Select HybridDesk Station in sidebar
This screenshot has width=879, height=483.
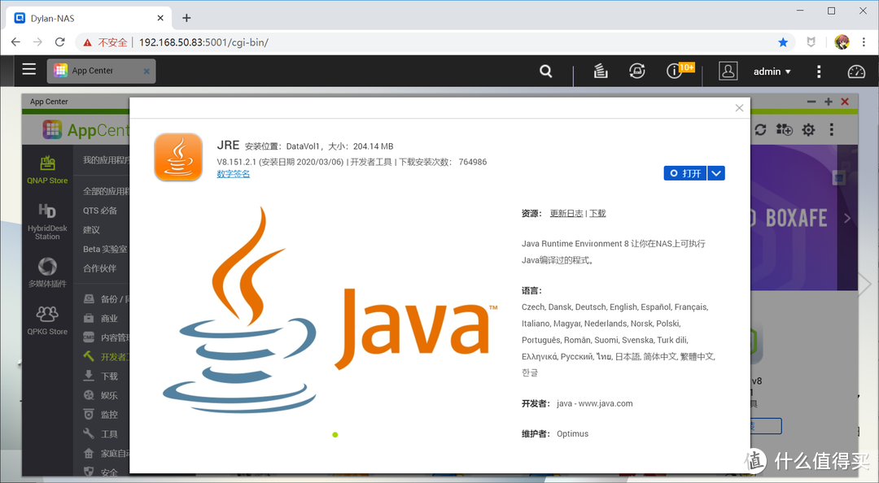(x=47, y=221)
